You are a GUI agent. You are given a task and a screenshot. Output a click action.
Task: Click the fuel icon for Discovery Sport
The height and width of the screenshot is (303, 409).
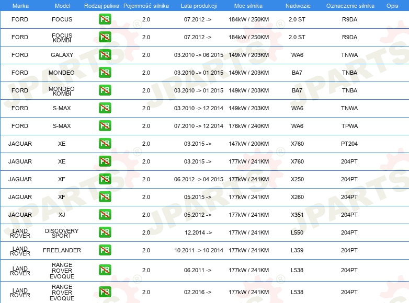105,232
